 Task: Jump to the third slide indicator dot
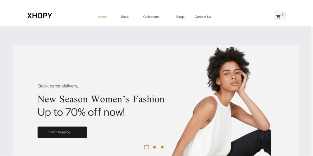click(x=162, y=147)
